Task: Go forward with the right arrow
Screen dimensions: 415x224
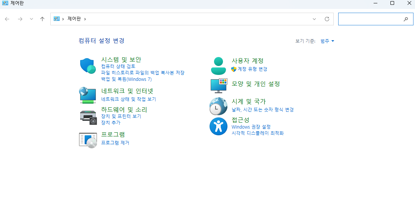Action: (20, 19)
